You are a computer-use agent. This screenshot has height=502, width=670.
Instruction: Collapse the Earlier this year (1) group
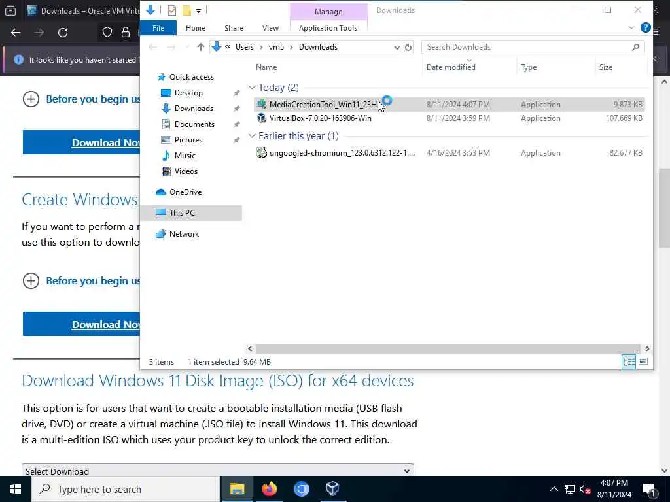point(252,136)
